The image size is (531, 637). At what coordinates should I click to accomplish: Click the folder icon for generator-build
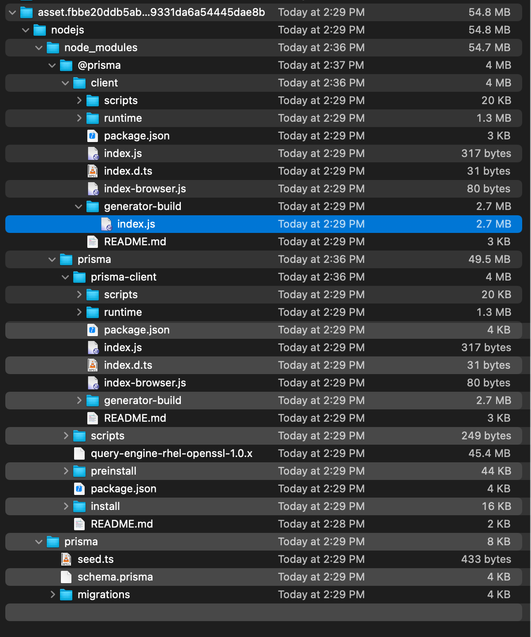pos(93,206)
